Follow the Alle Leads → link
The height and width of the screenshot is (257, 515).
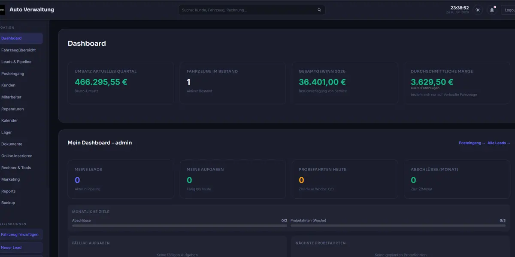coord(499,143)
